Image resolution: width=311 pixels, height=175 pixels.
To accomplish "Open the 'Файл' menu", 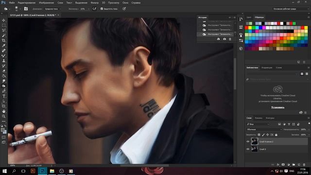I will pyautogui.click(x=12, y=3).
